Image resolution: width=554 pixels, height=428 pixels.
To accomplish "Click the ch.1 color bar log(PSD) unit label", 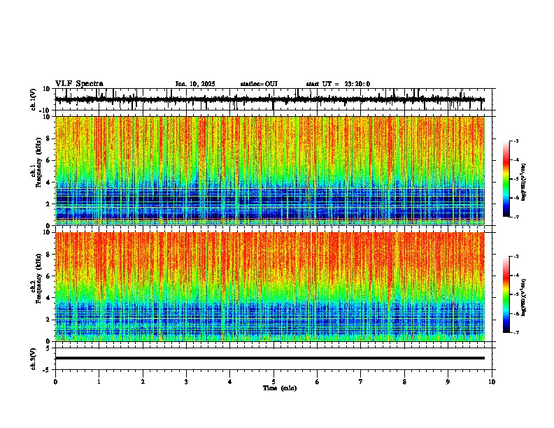I will (x=524, y=183).
